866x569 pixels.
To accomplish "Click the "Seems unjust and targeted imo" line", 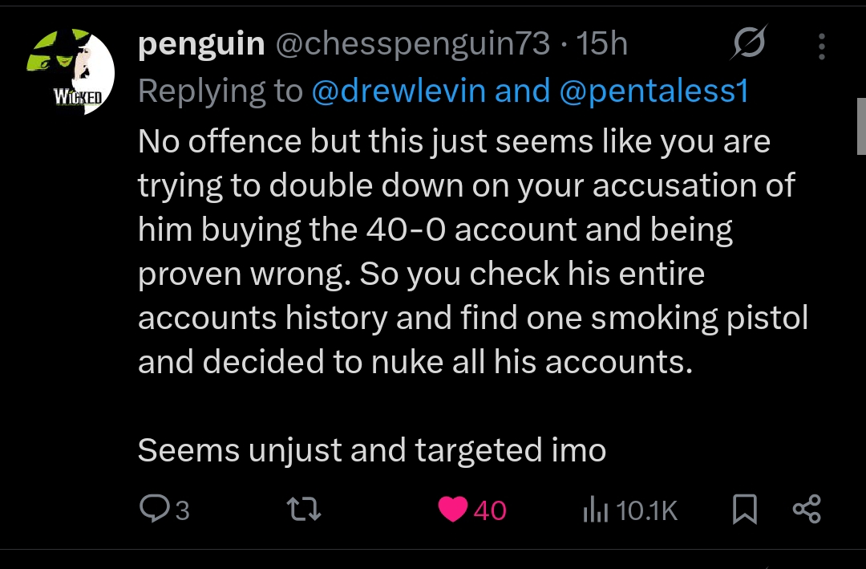I will coord(371,450).
